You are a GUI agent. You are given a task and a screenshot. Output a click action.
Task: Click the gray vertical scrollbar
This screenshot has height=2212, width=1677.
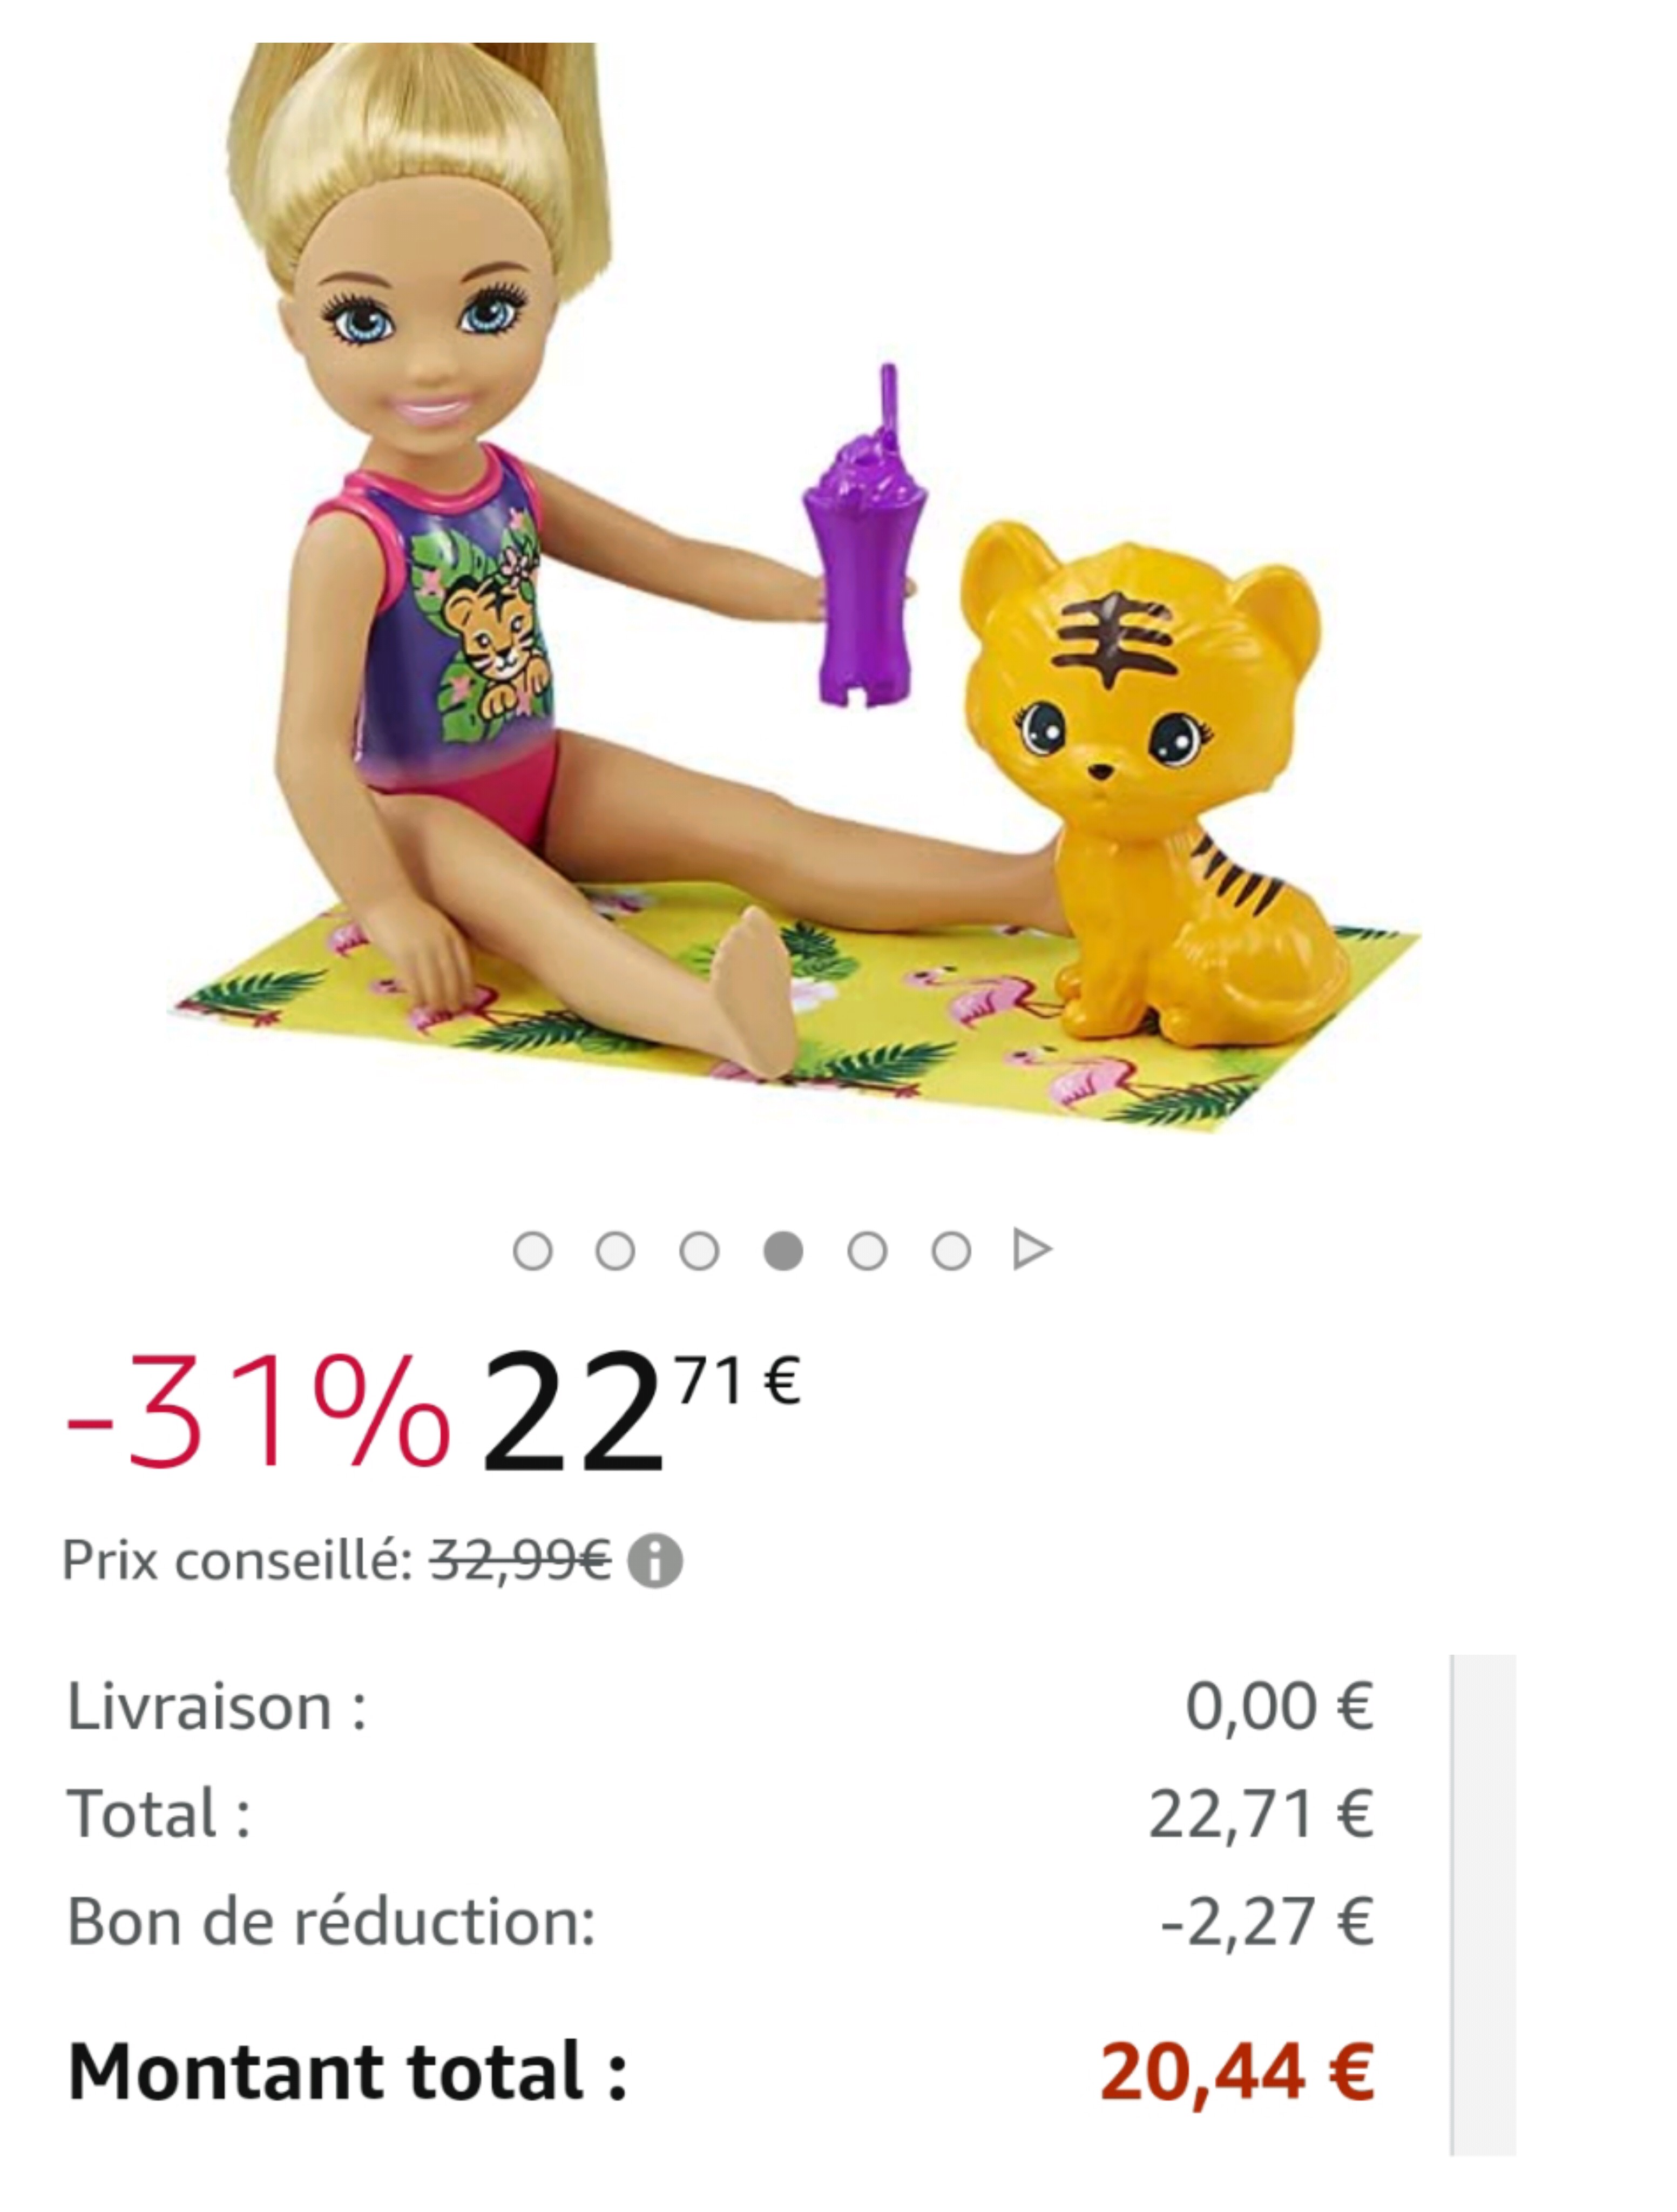pyautogui.click(x=1484, y=1905)
